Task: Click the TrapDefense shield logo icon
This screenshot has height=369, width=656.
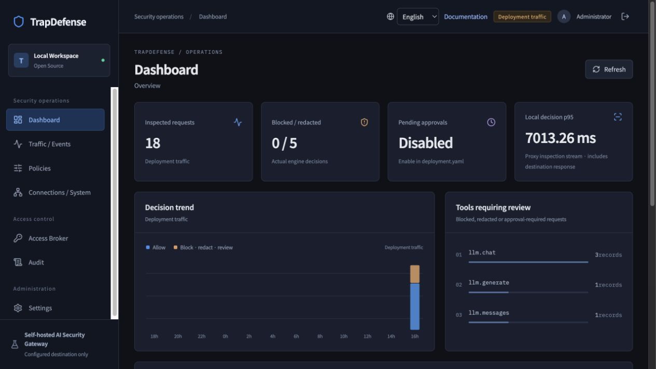Action: coord(19,22)
